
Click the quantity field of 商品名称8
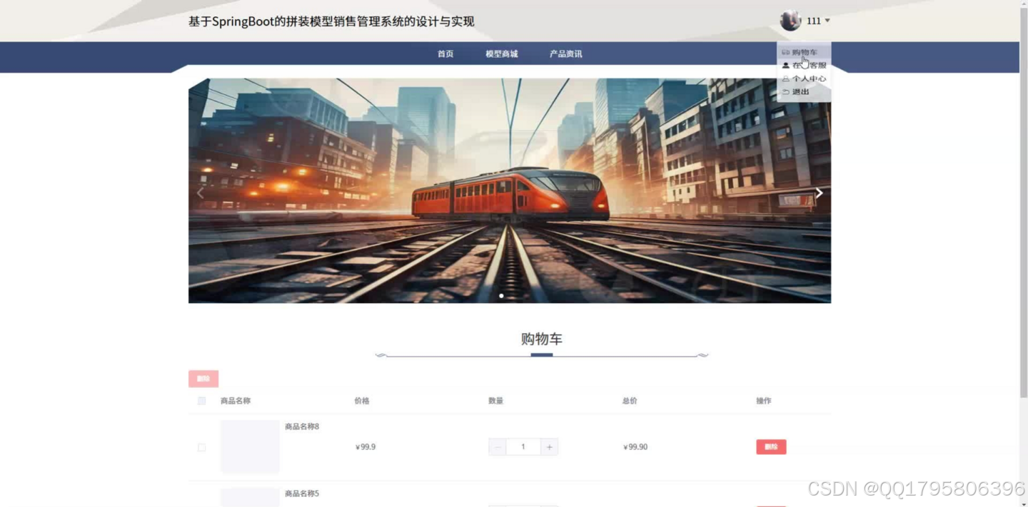pos(523,447)
